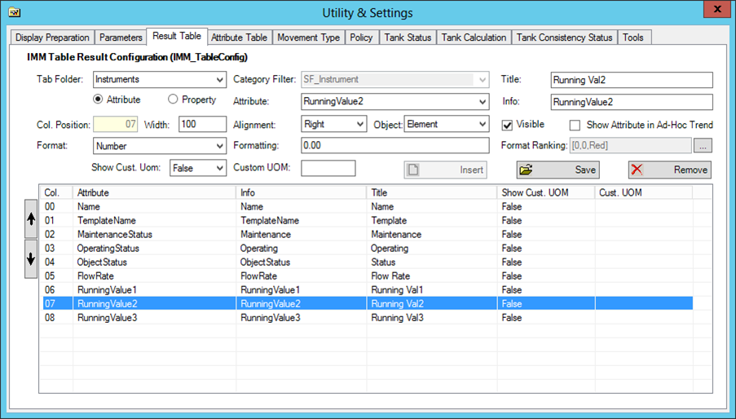Select the Result Table tab
The height and width of the screenshot is (419, 736).
[x=177, y=36]
